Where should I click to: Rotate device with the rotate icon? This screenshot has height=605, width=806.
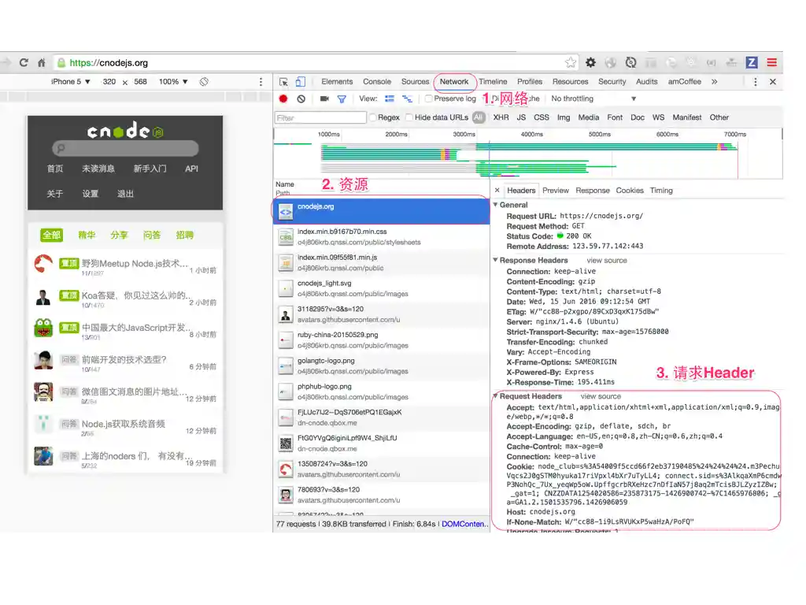click(x=204, y=82)
